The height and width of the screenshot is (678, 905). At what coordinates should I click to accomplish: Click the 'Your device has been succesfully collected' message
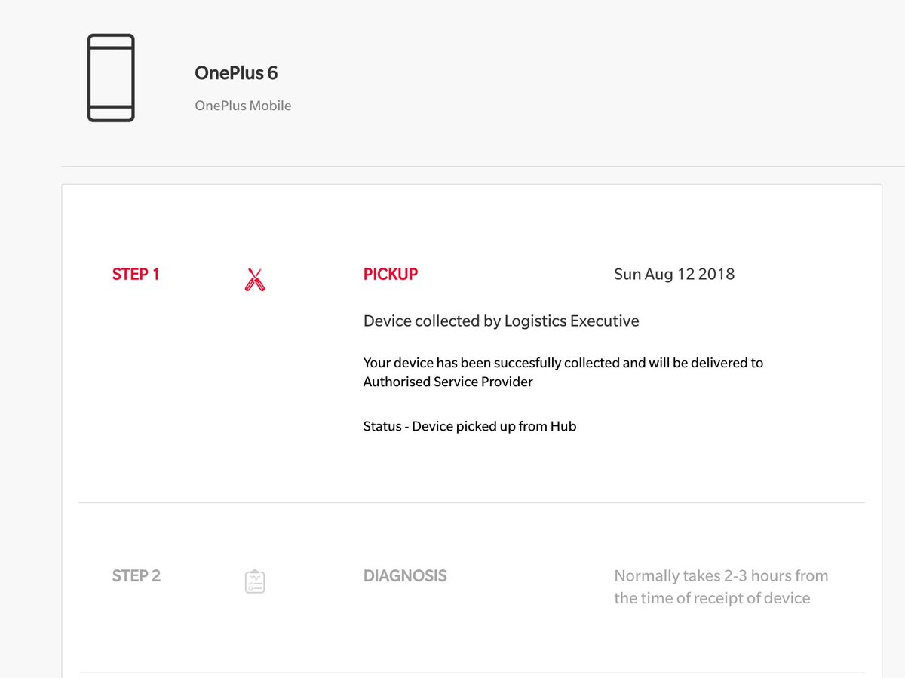[x=563, y=372]
